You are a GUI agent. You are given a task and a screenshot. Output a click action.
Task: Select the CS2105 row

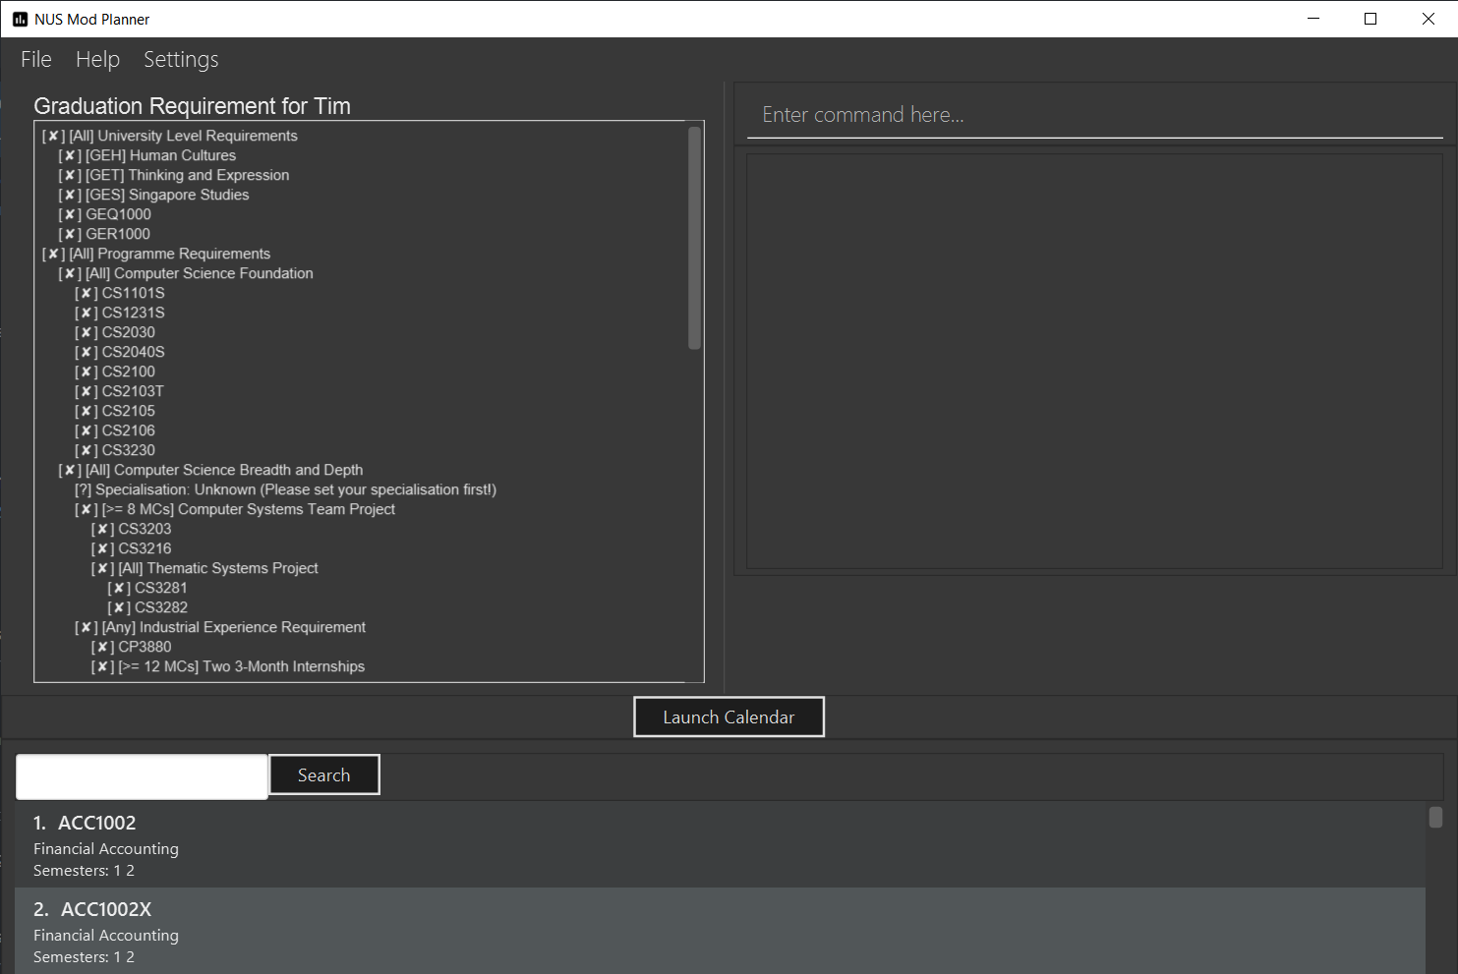pos(115,411)
